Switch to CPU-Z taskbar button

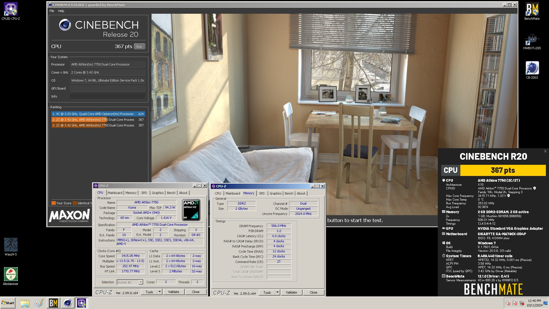coord(82,303)
